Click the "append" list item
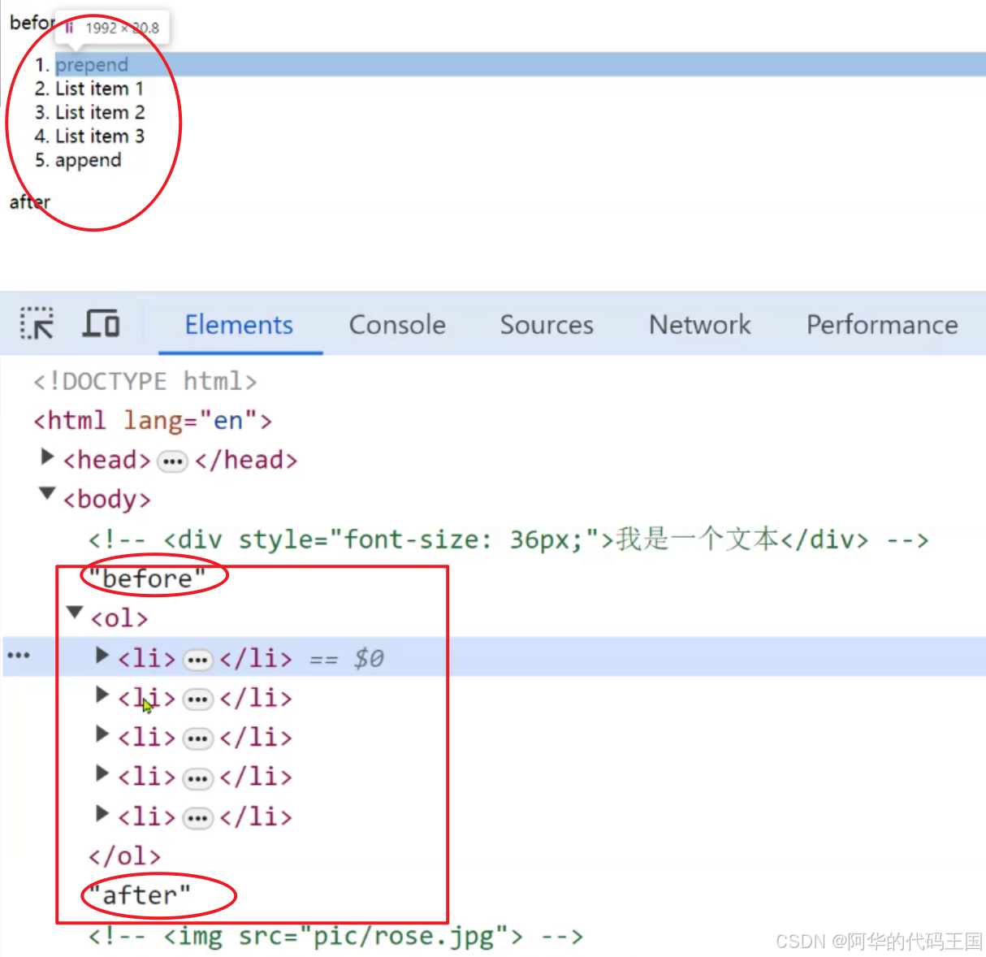The width and height of the screenshot is (986, 957). [x=89, y=160]
